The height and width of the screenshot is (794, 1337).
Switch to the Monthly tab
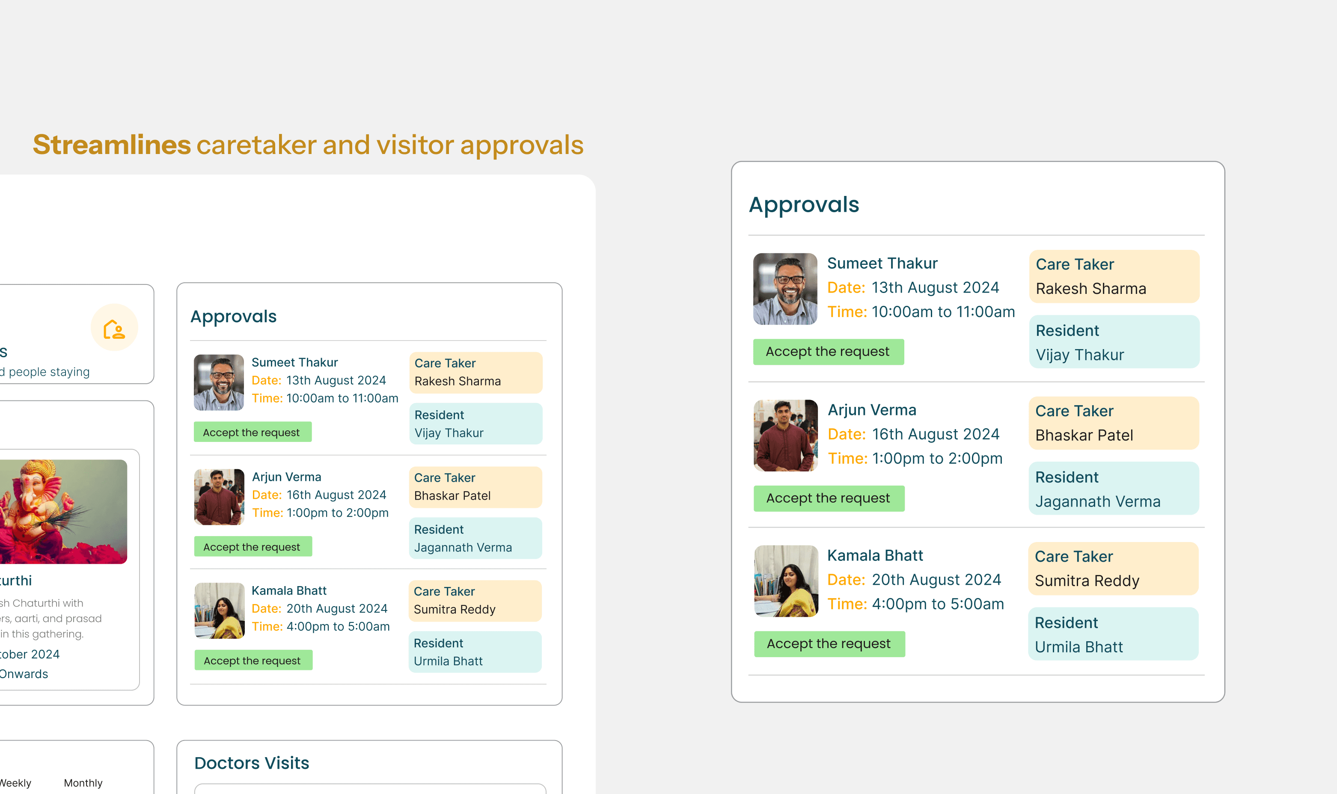(83, 783)
